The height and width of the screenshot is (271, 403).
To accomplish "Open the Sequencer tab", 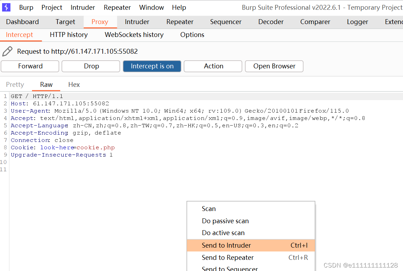I will [226, 22].
